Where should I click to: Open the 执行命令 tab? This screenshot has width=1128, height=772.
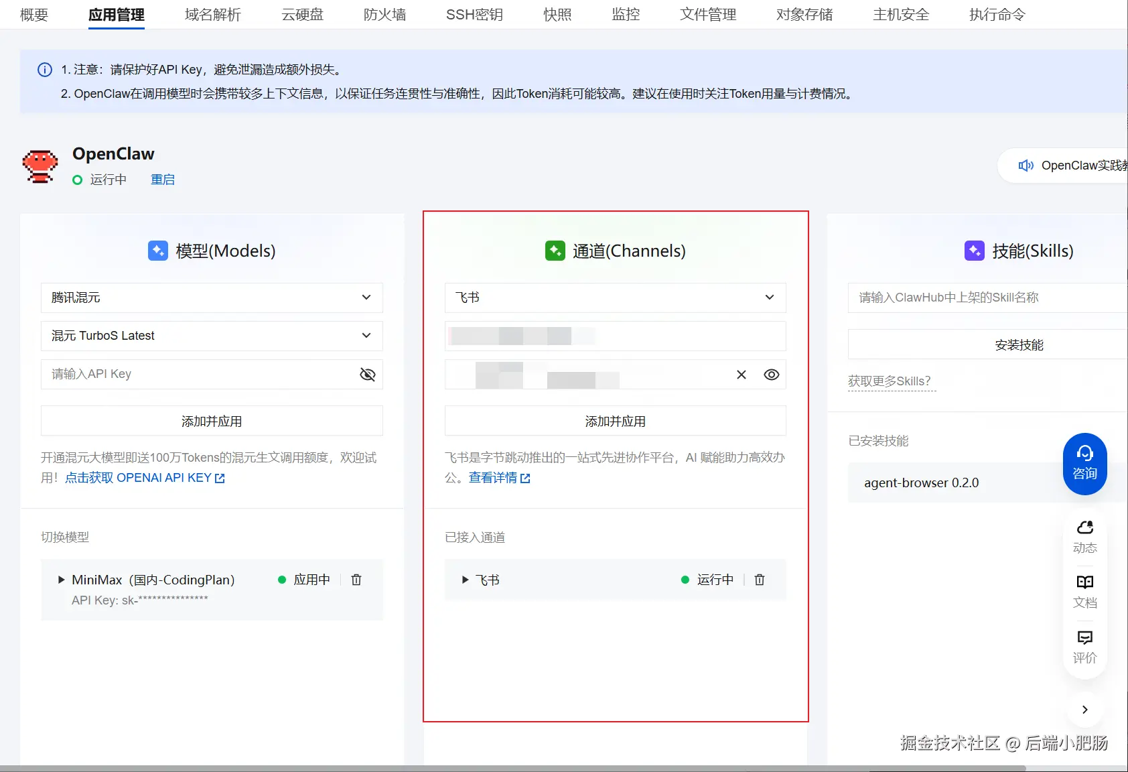[997, 15]
